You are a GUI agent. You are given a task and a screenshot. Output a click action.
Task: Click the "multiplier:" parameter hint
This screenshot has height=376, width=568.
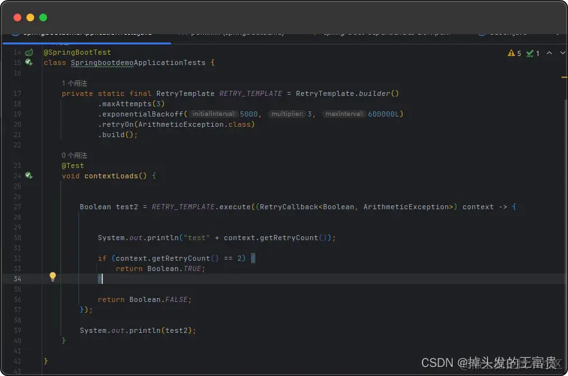click(x=287, y=114)
